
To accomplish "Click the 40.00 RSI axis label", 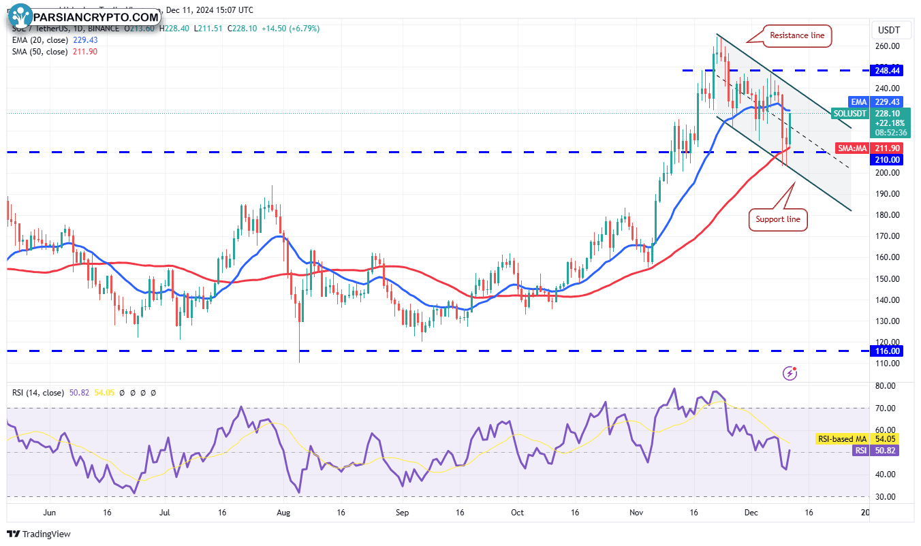I will 886,475.
